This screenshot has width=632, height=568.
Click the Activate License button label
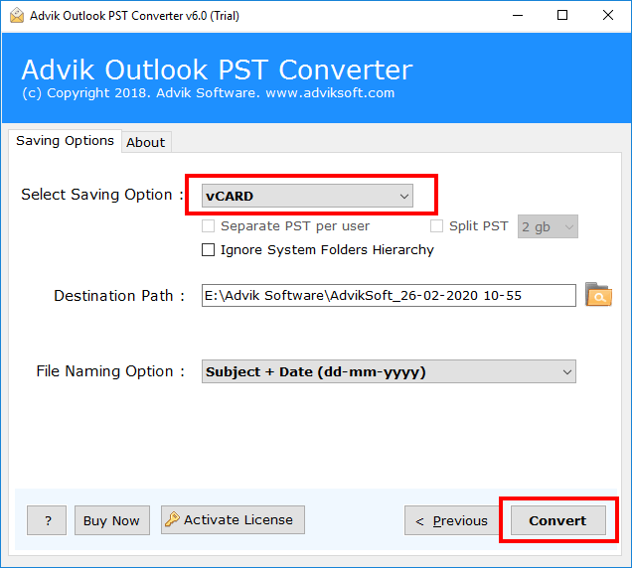(x=238, y=519)
